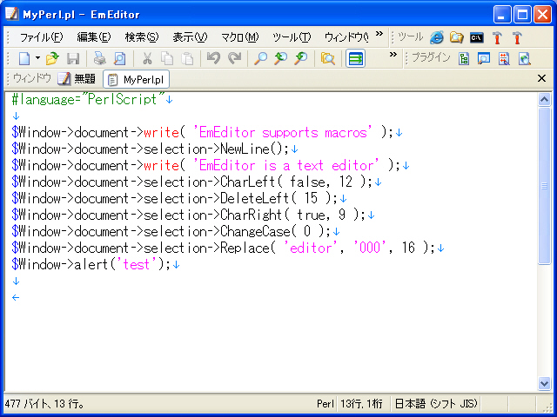Click the $Window->alert('test') line

[x=91, y=264]
